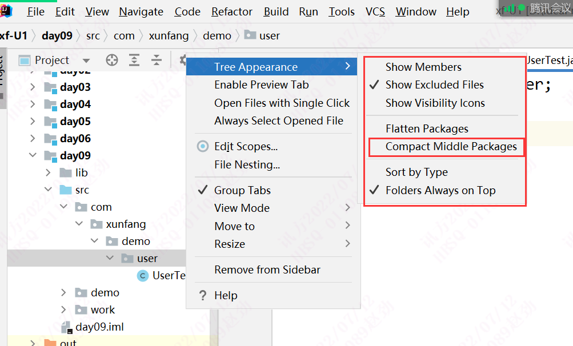Select the work package in tree

103,310
